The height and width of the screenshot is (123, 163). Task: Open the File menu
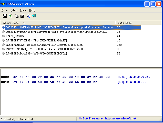[4, 10]
